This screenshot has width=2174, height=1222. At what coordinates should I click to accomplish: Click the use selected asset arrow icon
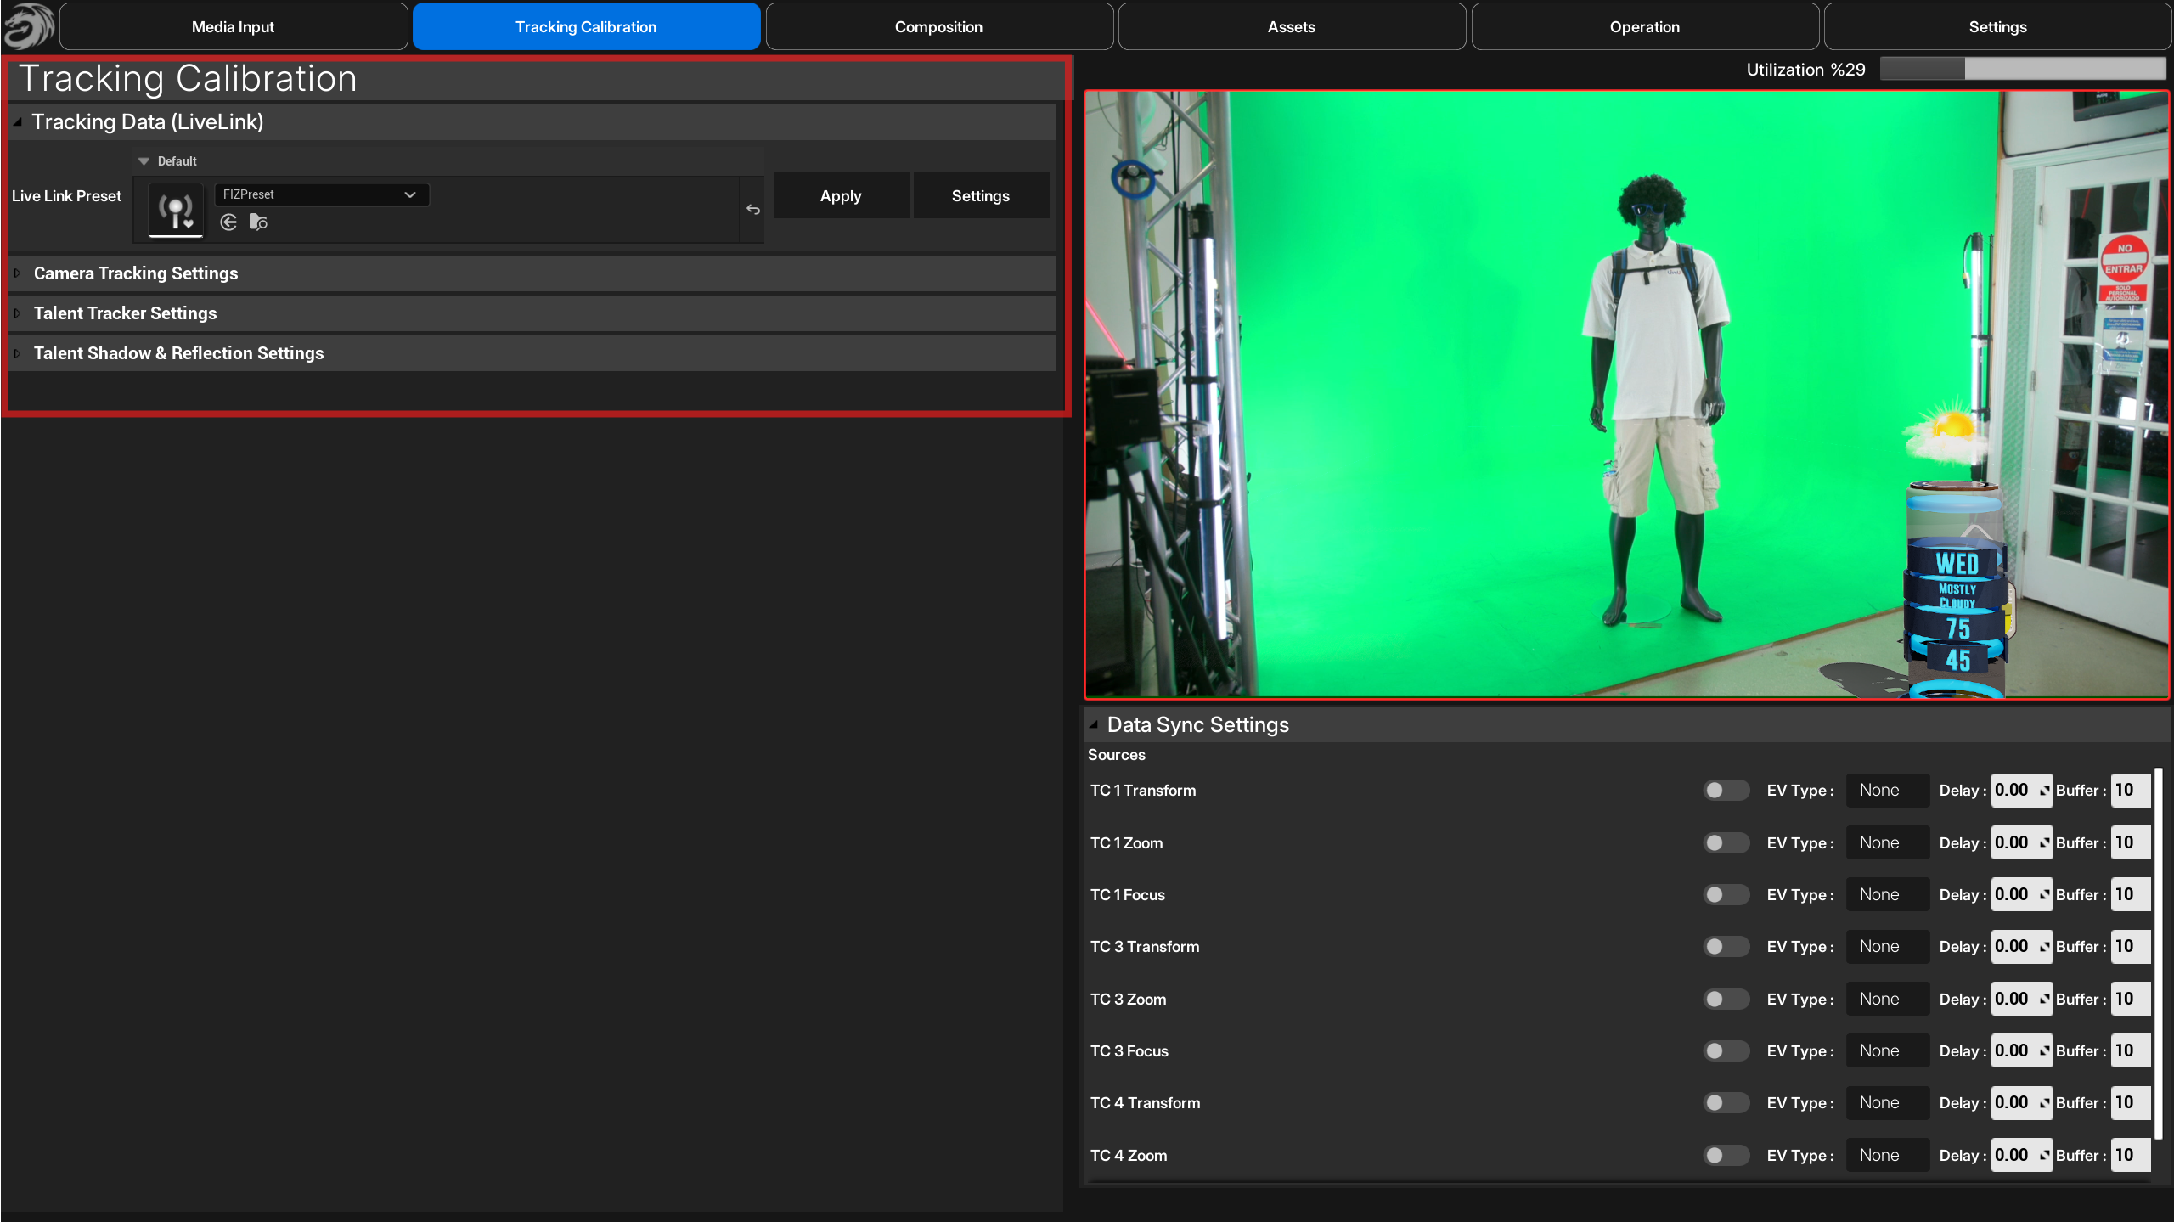pos(228,222)
